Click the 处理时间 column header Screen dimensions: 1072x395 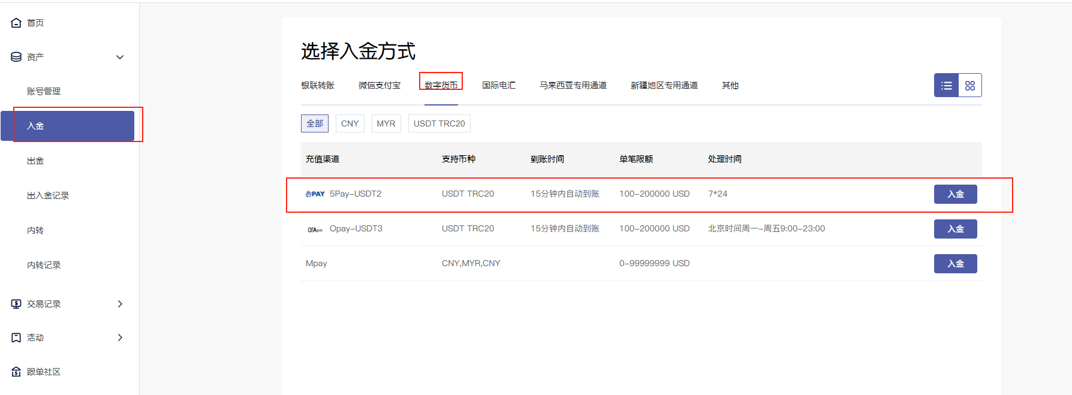pyautogui.click(x=725, y=159)
